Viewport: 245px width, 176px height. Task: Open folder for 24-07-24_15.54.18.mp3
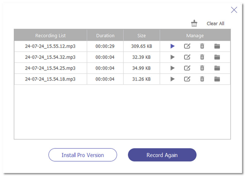pyautogui.click(x=217, y=79)
